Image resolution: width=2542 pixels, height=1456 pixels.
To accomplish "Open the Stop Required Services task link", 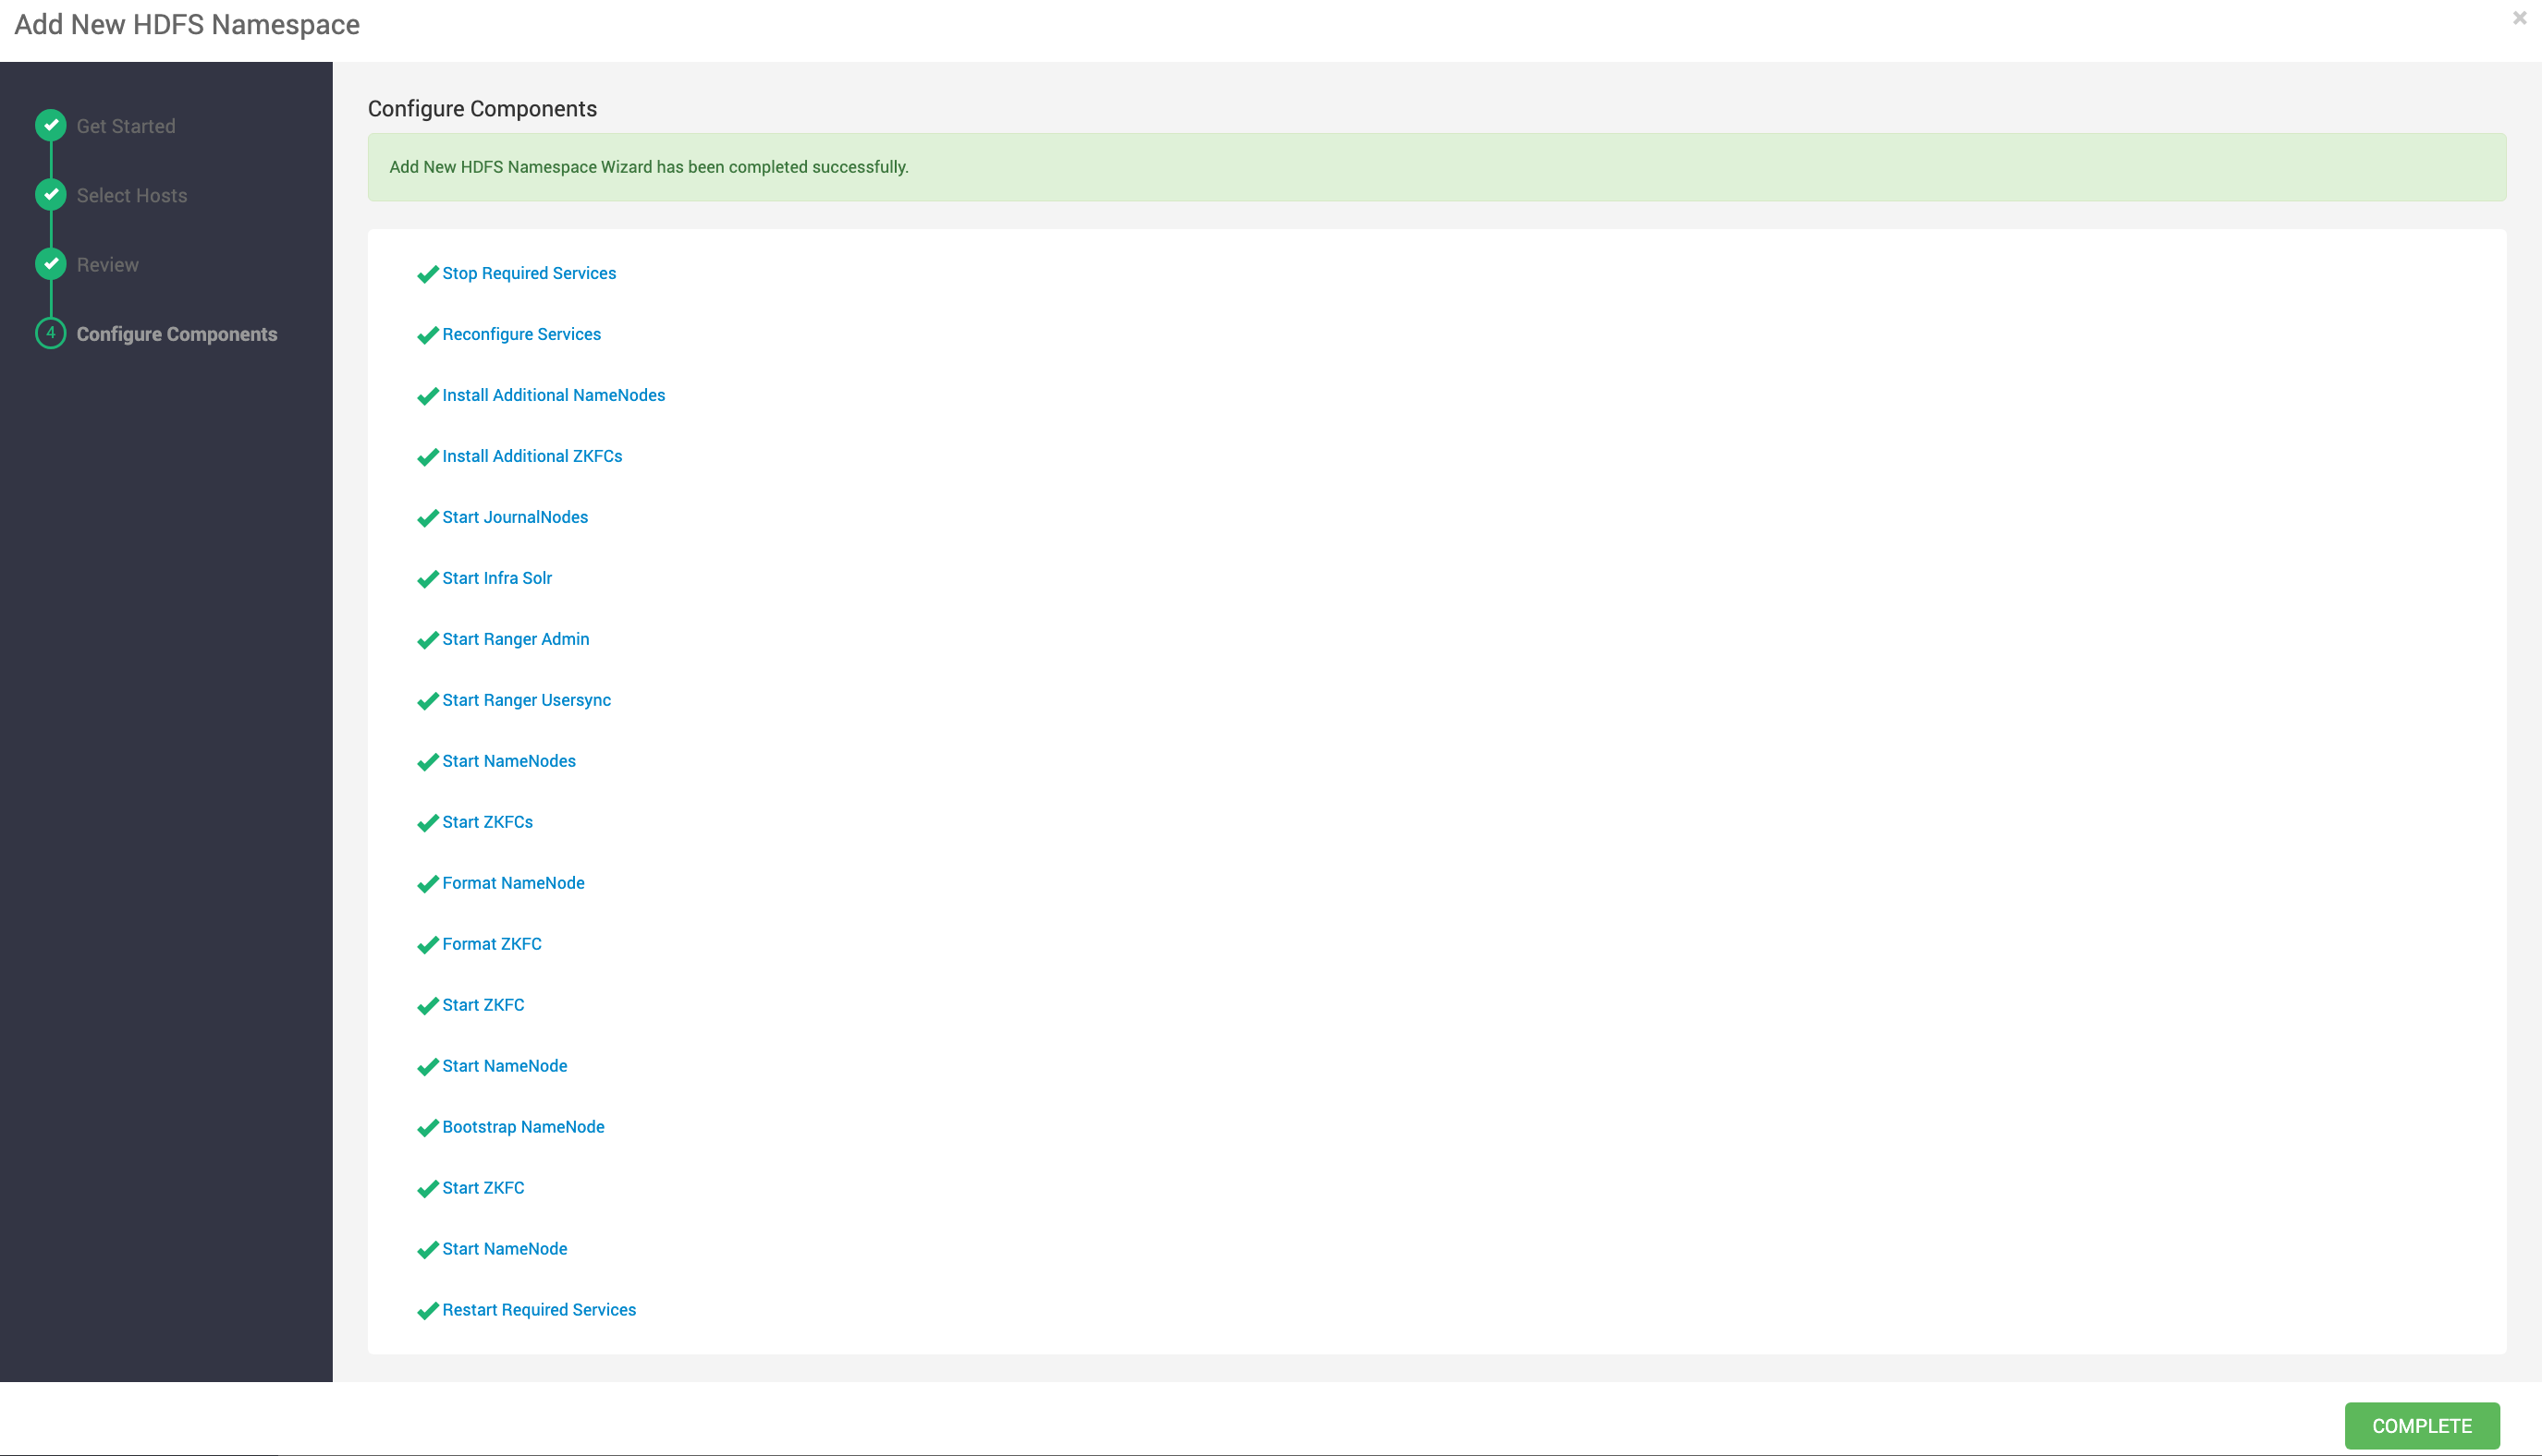I will (530, 273).
